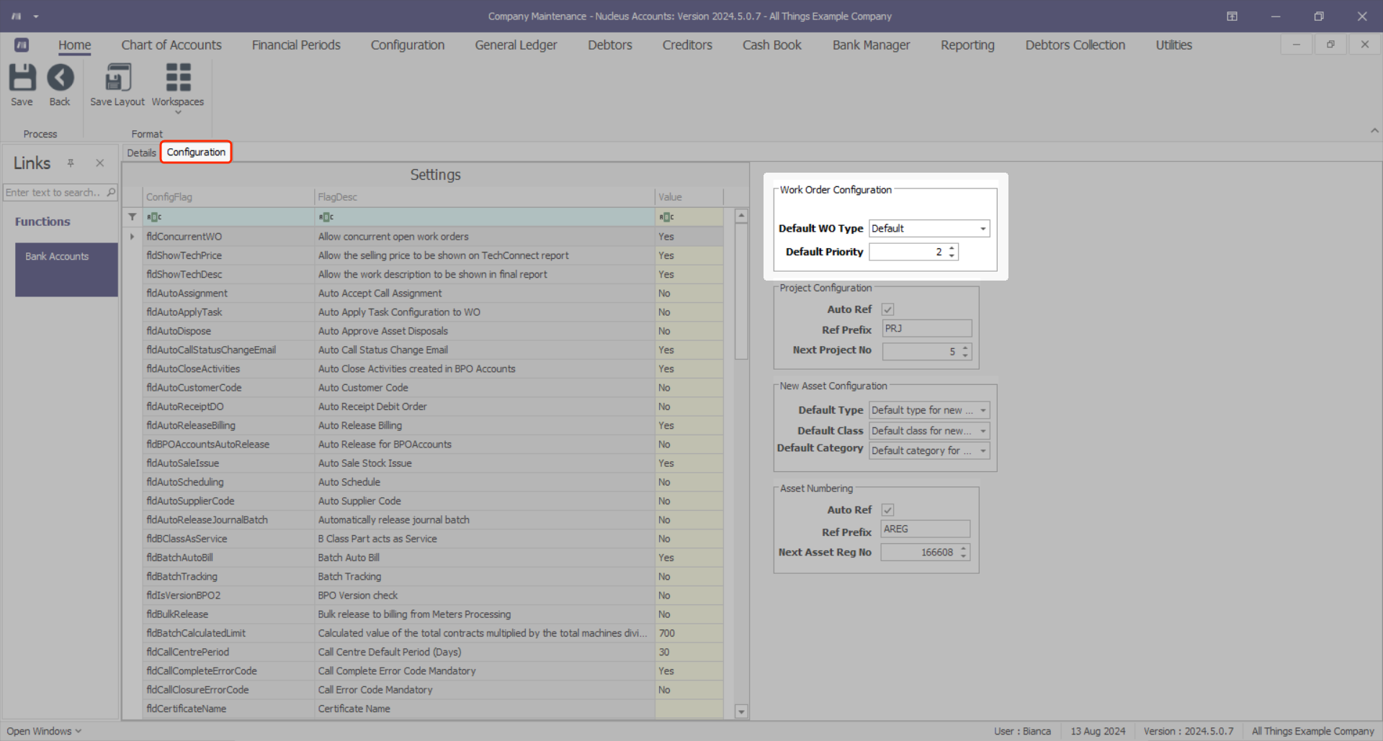
Task: Open the General Ledger menu
Action: click(516, 45)
